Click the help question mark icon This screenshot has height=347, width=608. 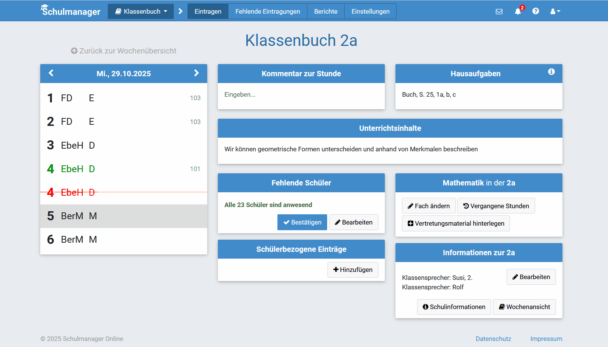click(536, 11)
